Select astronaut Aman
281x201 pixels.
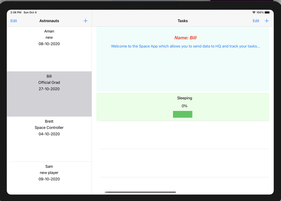point(49,49)
